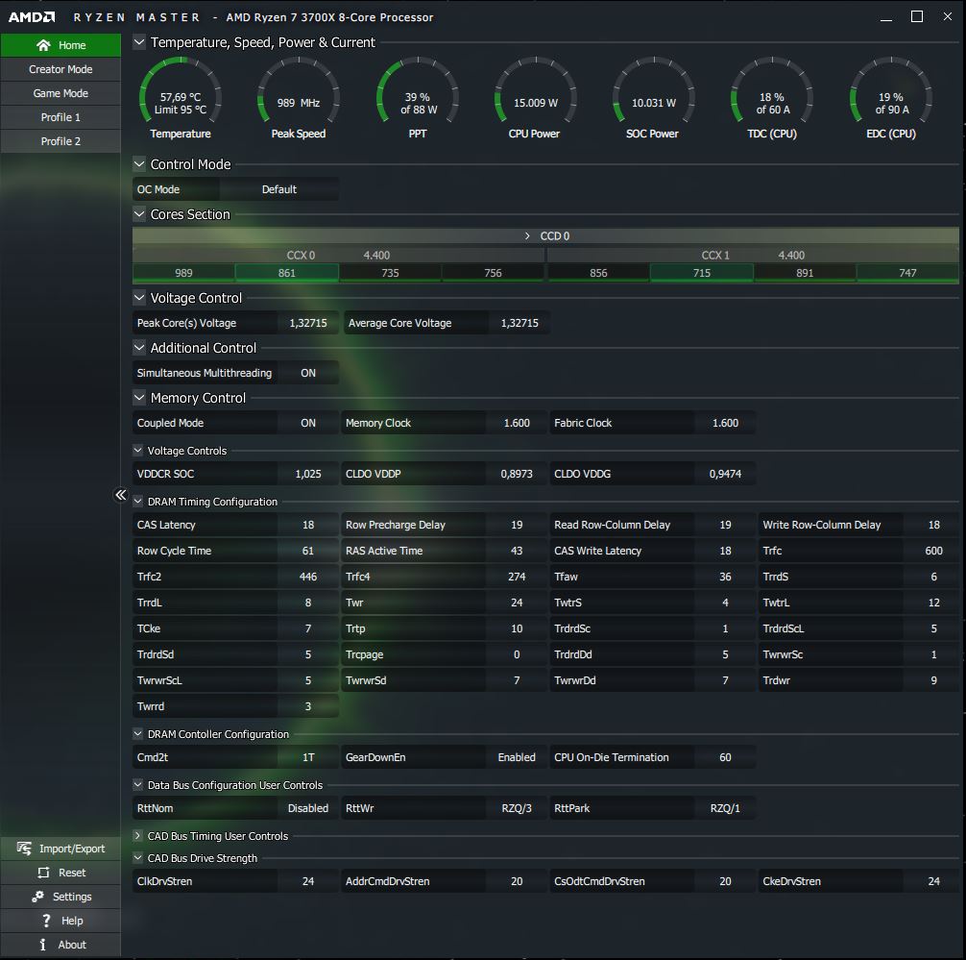Expand the CCD 0 chevron

click(x=527, y=236)
